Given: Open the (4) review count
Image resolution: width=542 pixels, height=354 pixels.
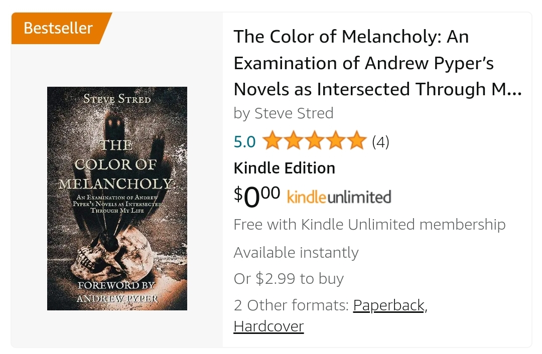Looking at the screenshot, I should coord(380,142).
